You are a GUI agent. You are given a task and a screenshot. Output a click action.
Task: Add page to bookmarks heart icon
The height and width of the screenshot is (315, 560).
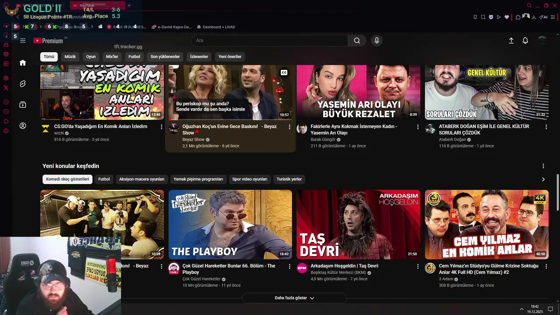[x=507, y=17]
